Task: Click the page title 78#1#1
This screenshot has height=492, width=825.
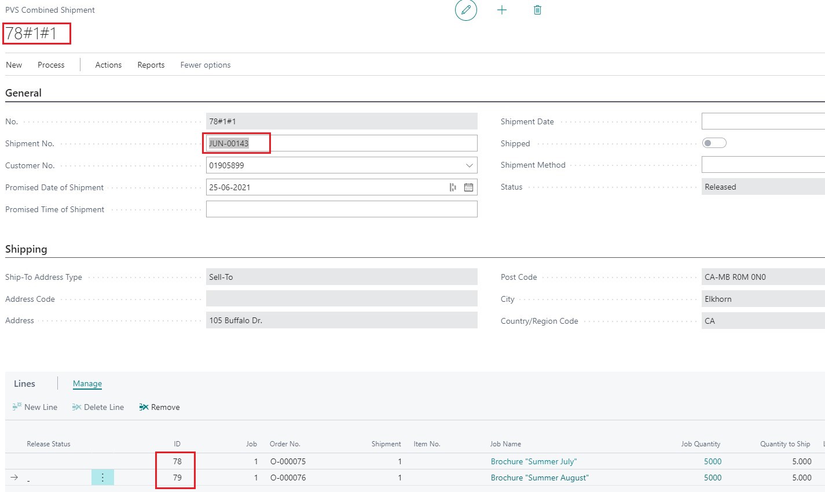Action: [x=31, y=34]
